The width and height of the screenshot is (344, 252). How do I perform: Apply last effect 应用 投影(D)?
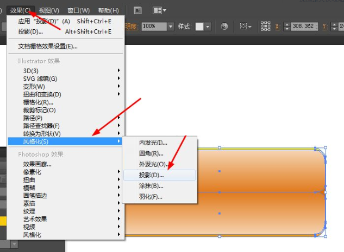66,21
